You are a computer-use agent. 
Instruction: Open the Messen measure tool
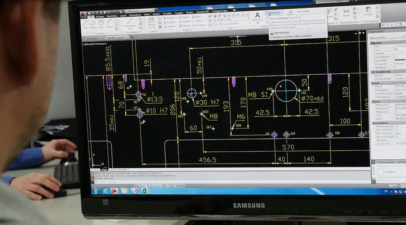(346, 13)
